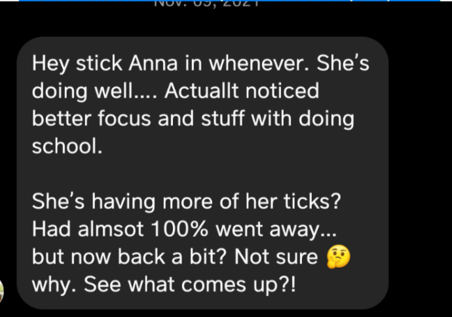Click "See what comes up?!" text

(x=190, y=284)
